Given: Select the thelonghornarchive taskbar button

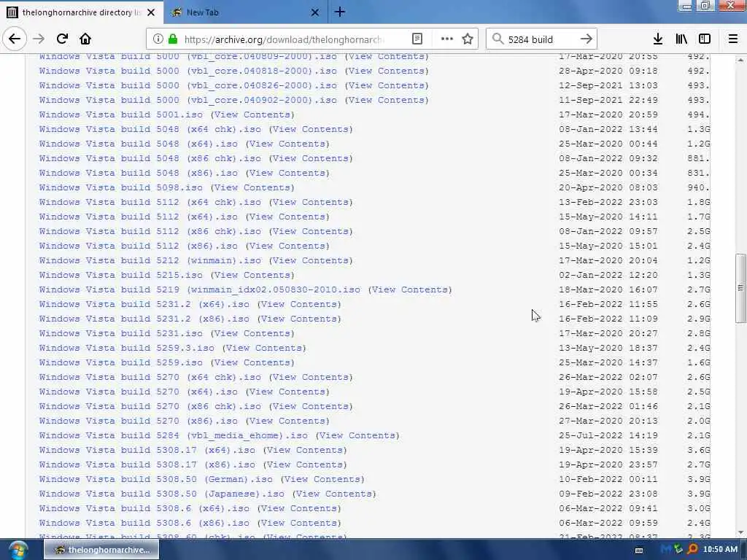Looking at the screenshot, I should (101, 550).
